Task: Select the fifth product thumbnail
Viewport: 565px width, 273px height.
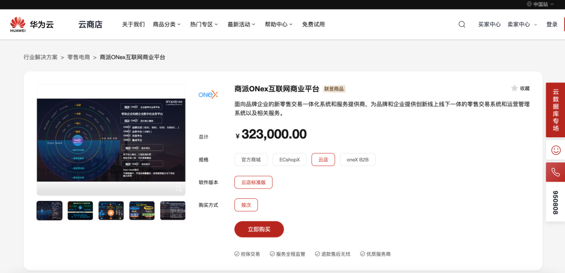Action: click(x=173, y=210)
